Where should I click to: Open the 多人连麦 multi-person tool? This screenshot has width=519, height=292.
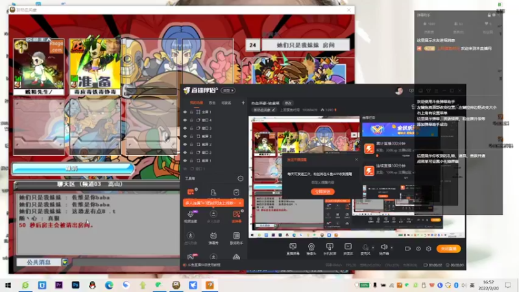(x=213, y=216)
